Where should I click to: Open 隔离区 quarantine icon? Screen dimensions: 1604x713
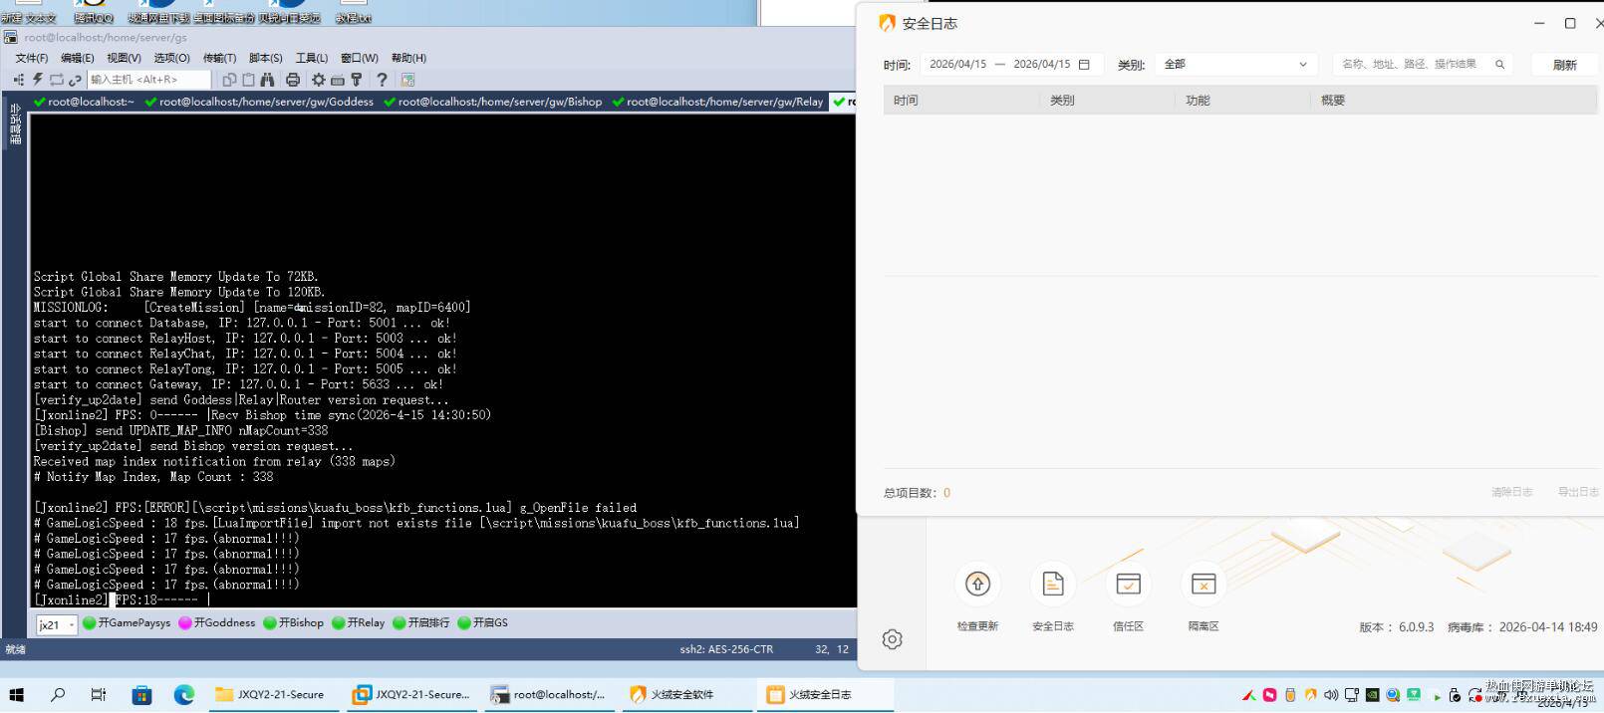click(1203, 584)
